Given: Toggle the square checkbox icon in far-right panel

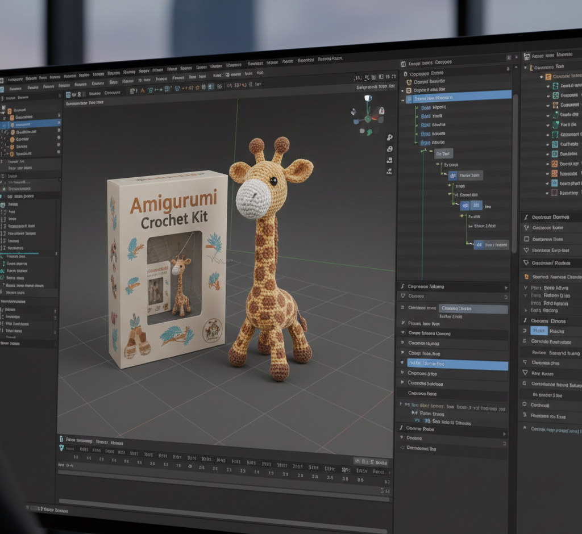Looking at the screenshot, I should point(526,239).
